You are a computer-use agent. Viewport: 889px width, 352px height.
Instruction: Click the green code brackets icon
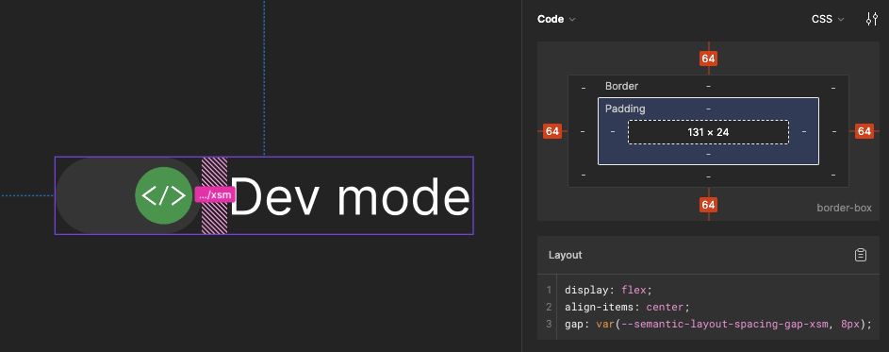coord(163,196)
